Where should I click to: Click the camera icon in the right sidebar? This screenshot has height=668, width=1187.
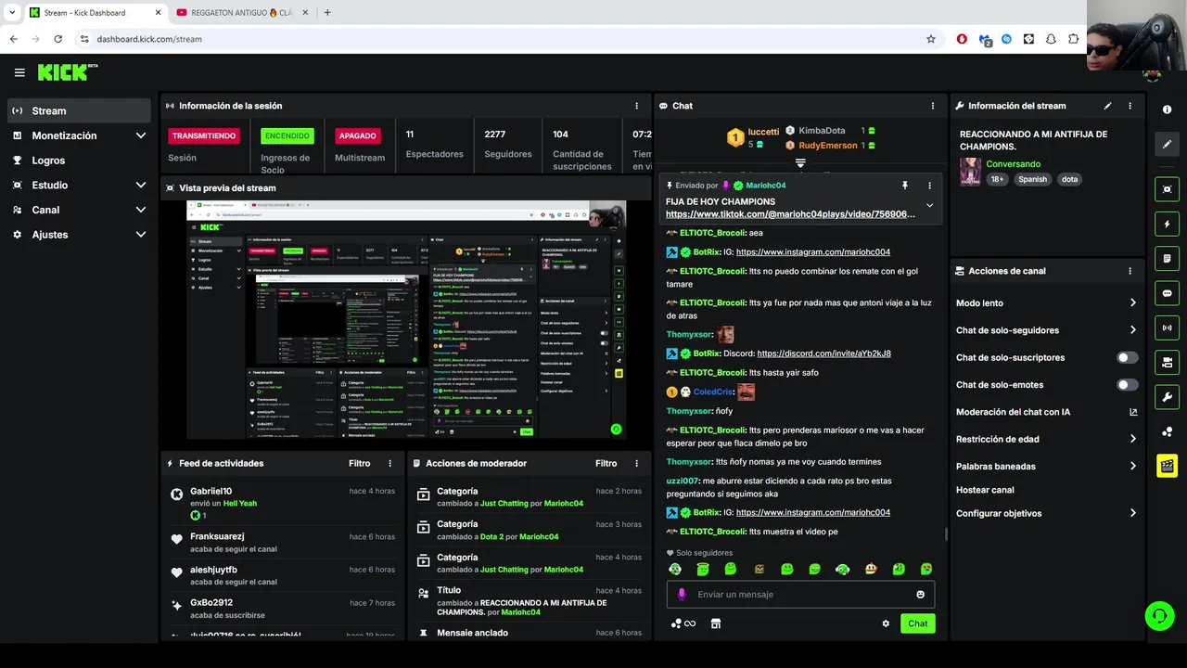click(x=1167, y=362)
